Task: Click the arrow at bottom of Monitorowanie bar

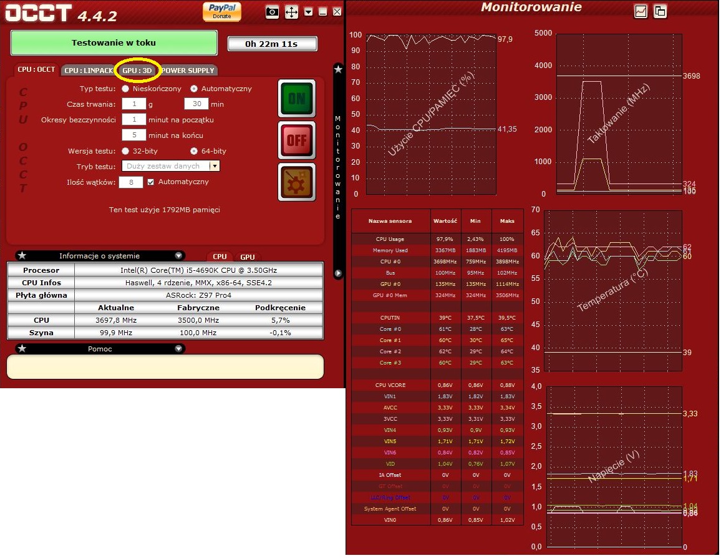Action: pos(338,273)
